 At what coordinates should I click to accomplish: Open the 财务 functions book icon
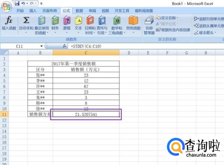point(55,20)
